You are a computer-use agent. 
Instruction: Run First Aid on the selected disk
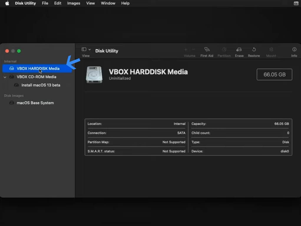(x=207, y=50)
